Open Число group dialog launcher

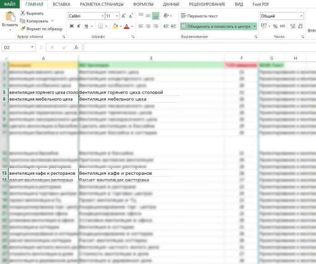(x=303, y=37)
